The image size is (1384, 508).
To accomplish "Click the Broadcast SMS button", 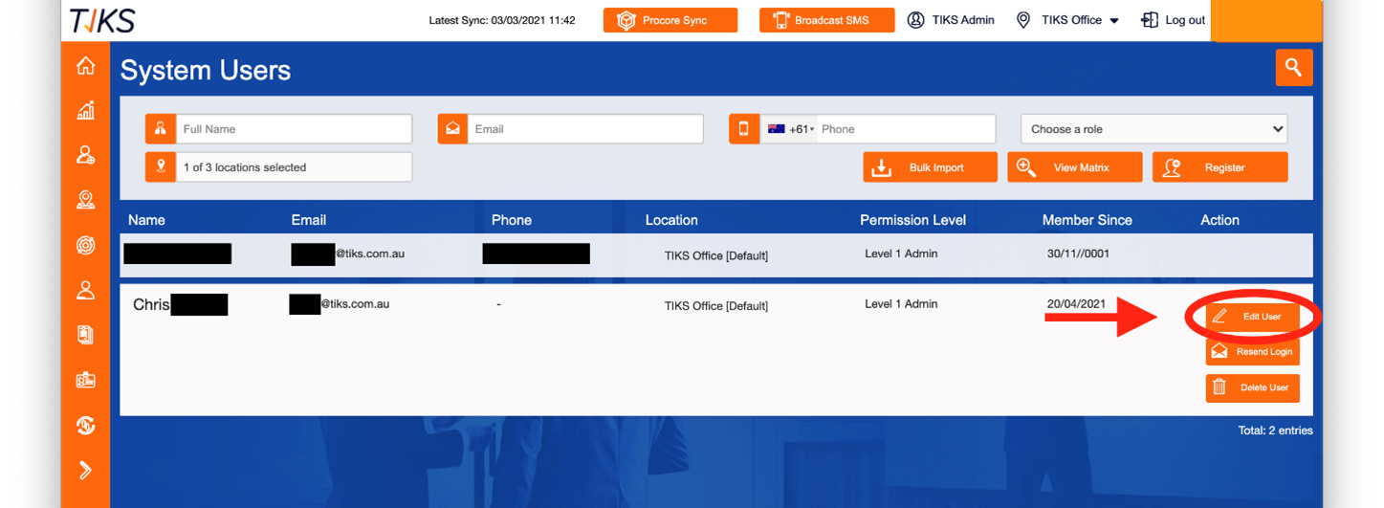I will click(827, 20).
